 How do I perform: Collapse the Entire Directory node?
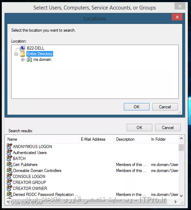pos(16,54)
